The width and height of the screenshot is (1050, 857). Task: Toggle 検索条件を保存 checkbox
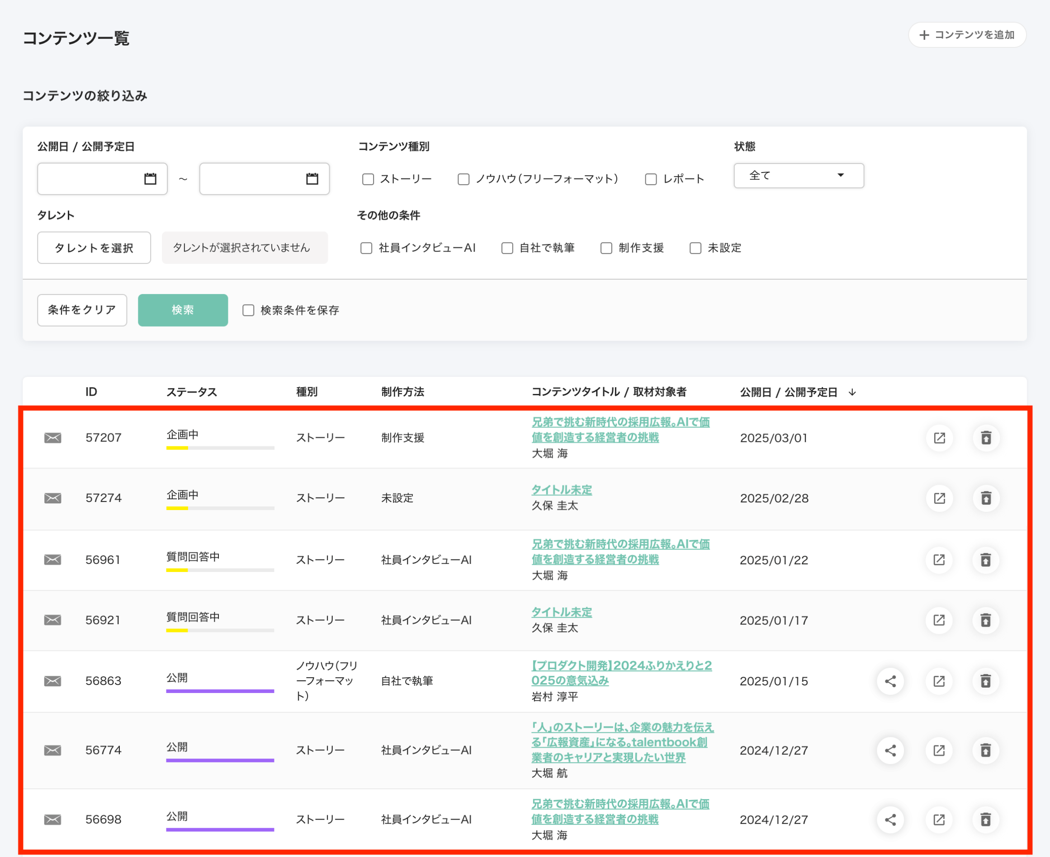(249, 310)
